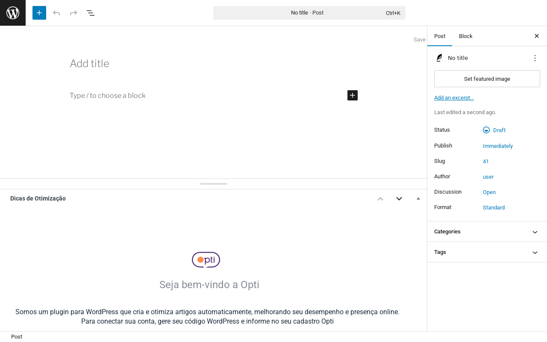Click the meta box area resize handle
The width and height of the screenshot is (547, 342).
[214, 184]
